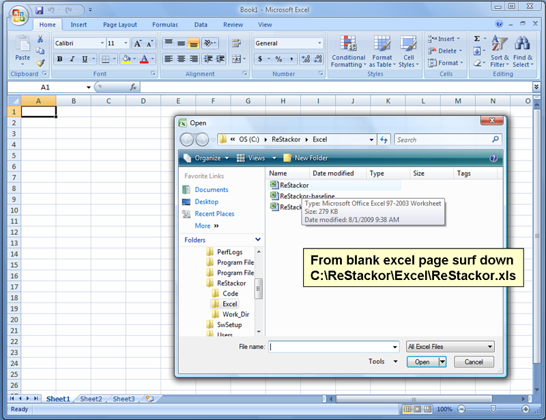
Task: Click Insert Function fx icon
Action: coord(133,87)
